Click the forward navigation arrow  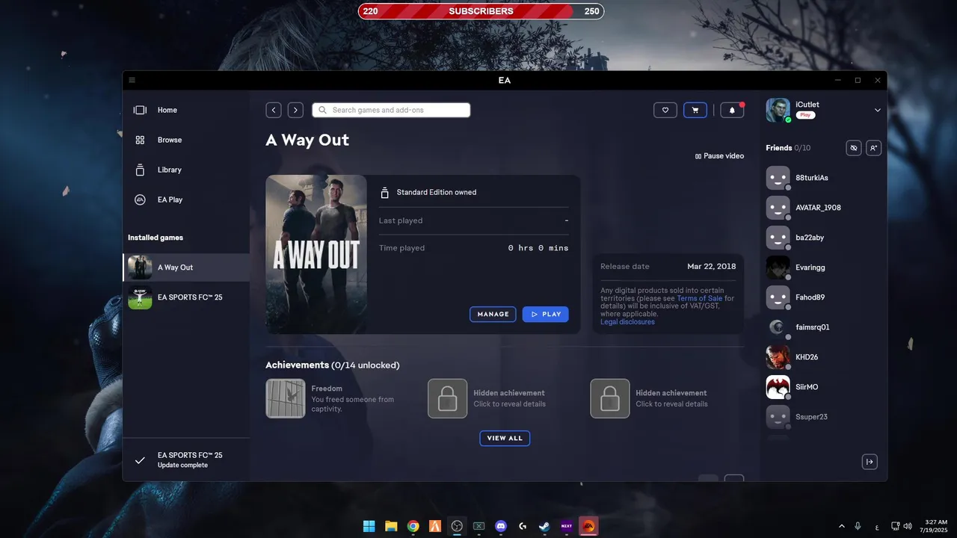[x=295, y=110]
